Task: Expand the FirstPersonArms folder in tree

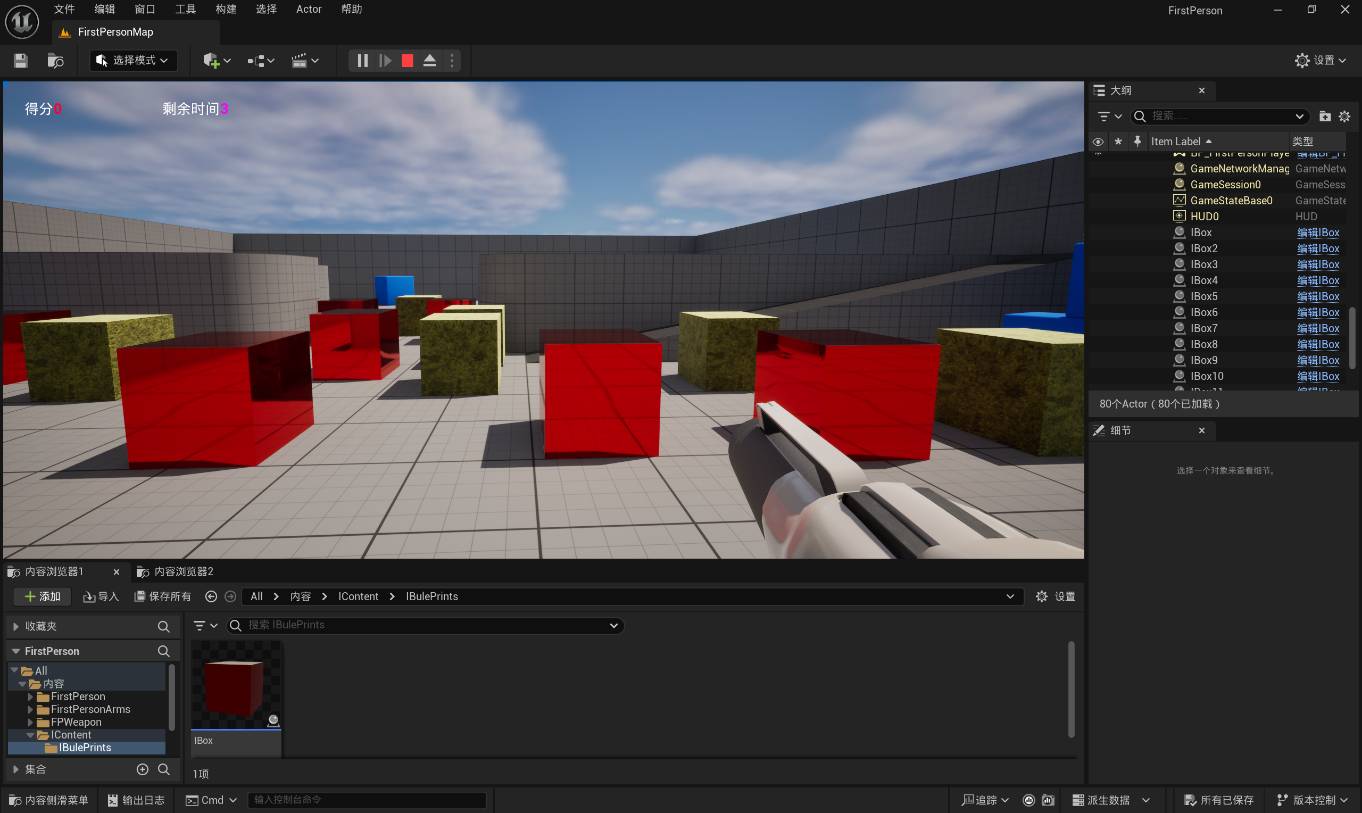Action: click(31, 709)
